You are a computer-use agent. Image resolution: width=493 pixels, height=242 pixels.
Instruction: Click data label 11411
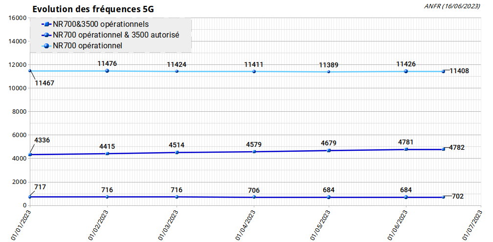click(x=254, y=65)
